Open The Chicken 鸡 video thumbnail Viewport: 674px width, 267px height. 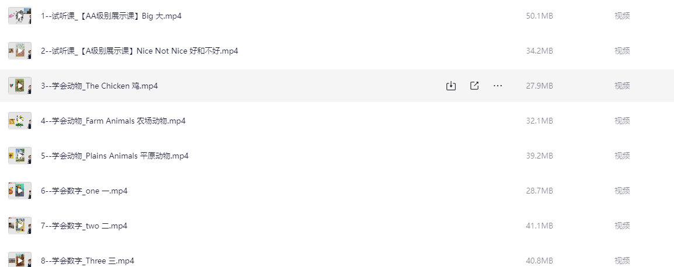(20, 86)
